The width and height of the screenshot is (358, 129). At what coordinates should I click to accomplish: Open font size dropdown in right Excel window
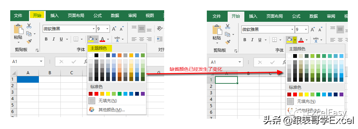(306, 30)
